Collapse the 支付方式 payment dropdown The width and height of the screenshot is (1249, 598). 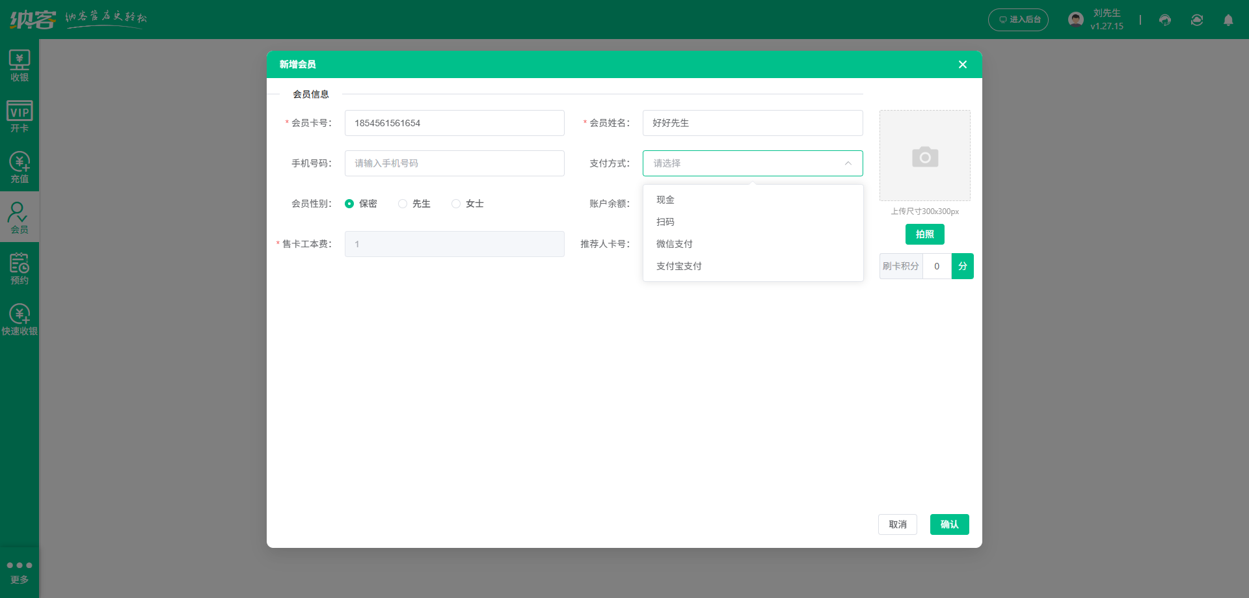click(848, 163)
